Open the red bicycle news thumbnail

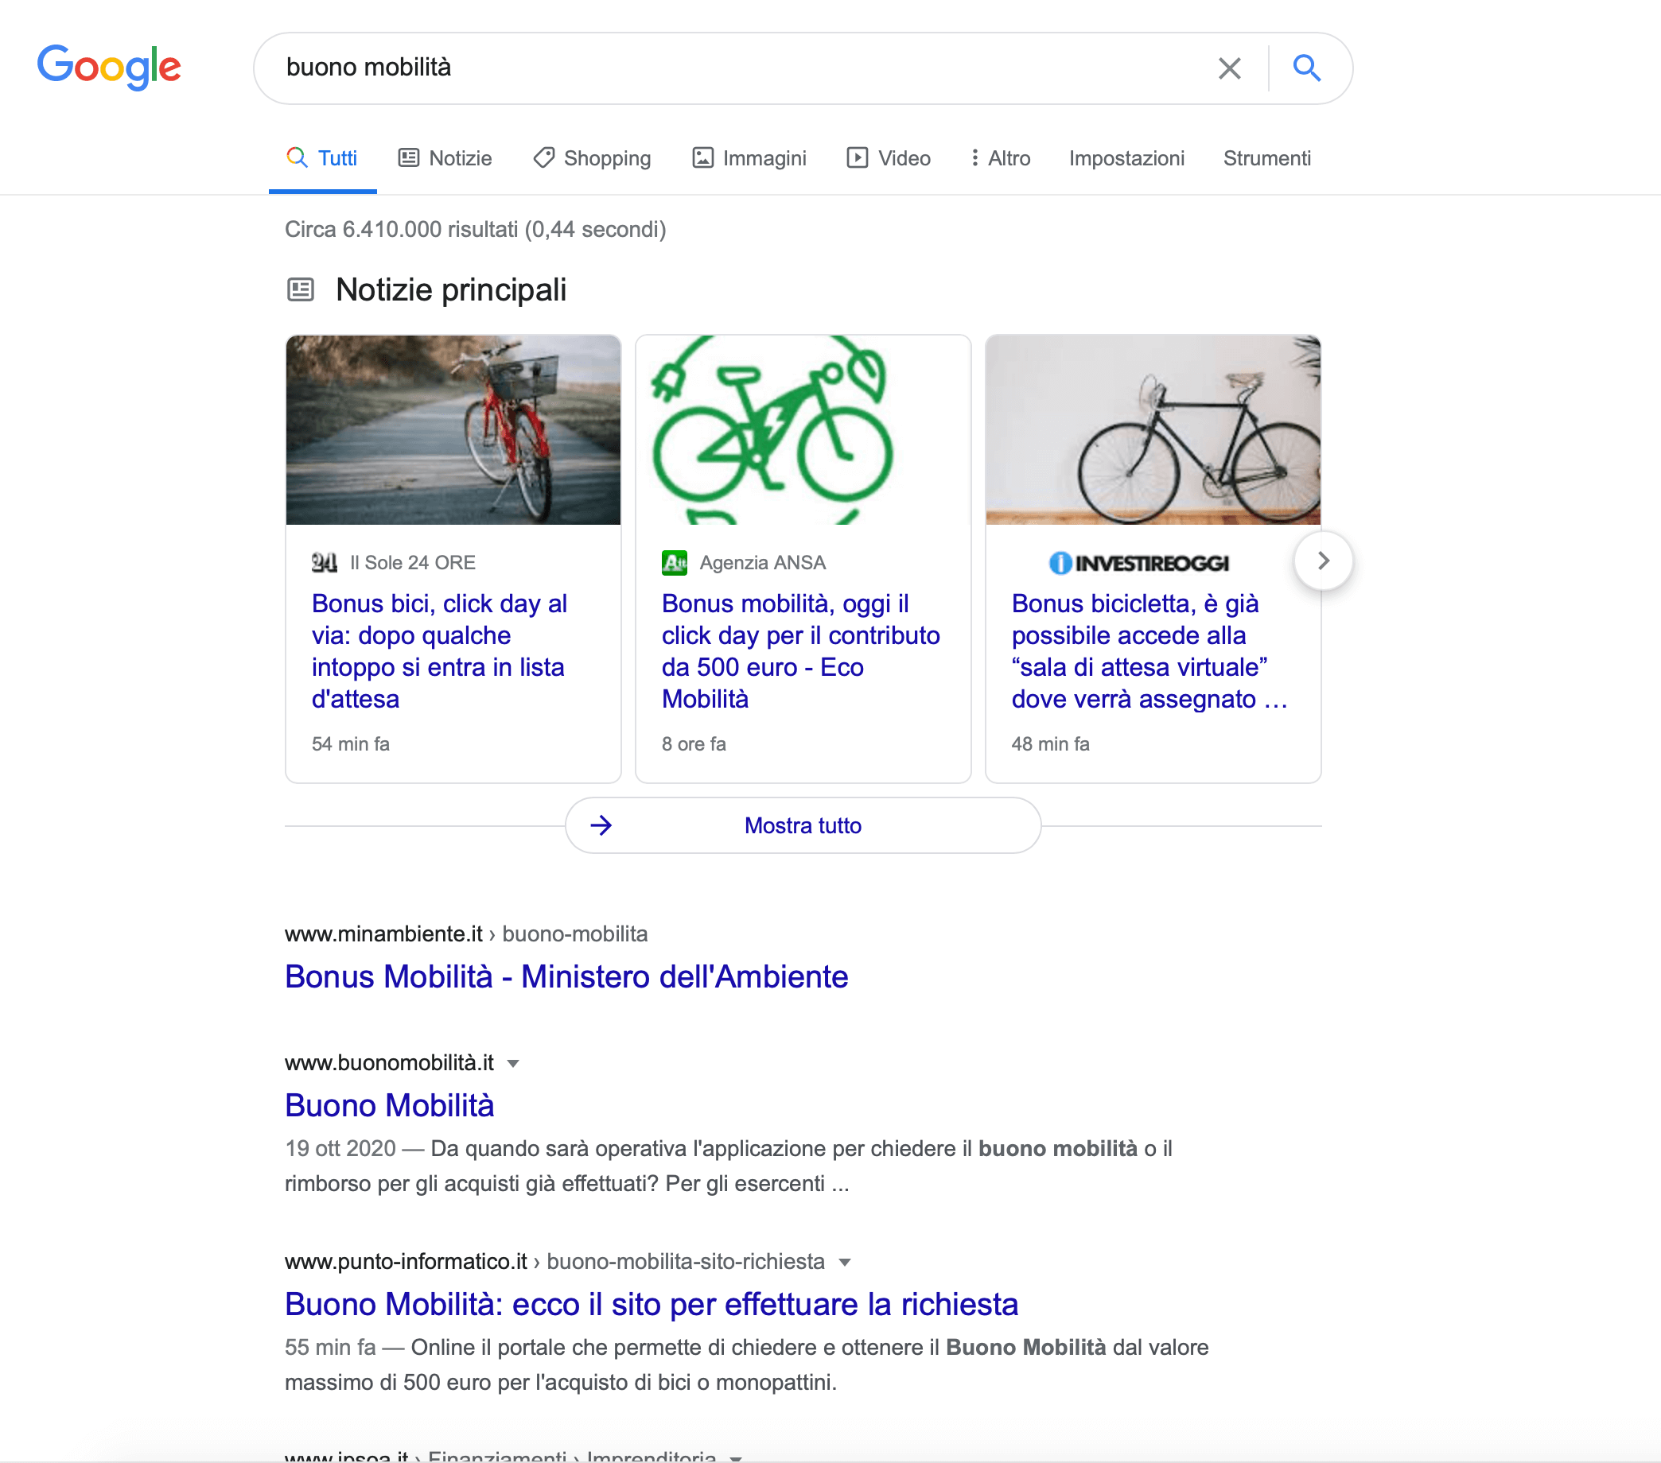click(x=453, y=429)
